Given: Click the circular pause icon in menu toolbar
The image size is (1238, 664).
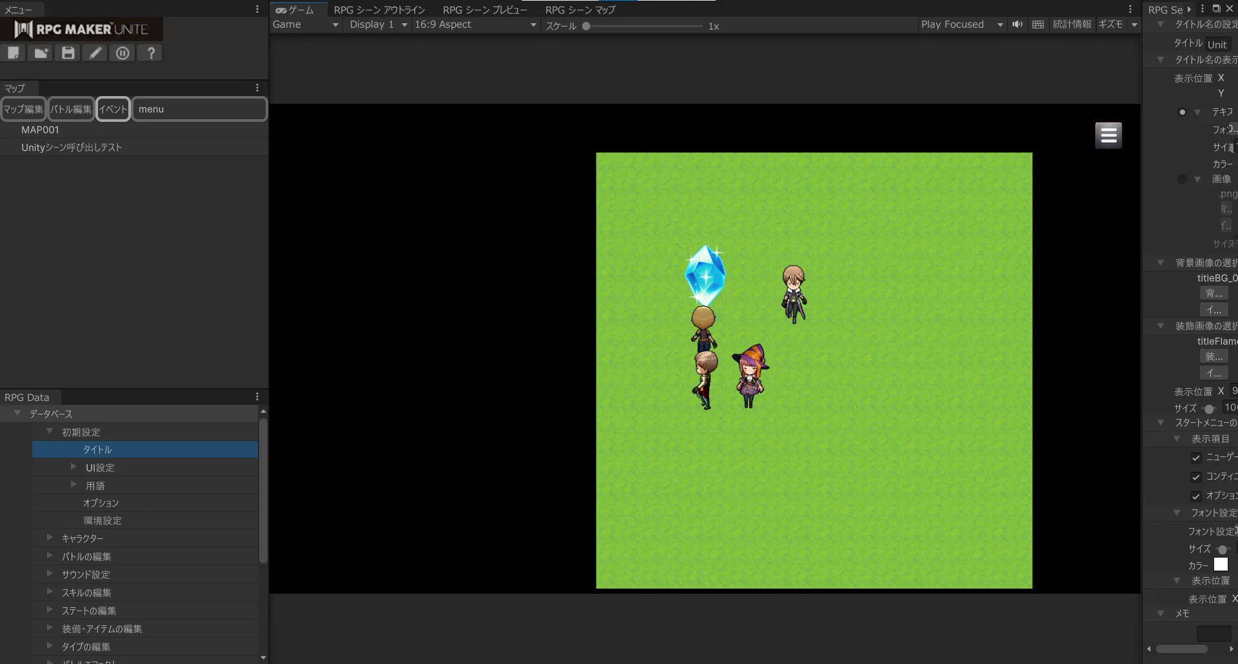Looking at the screenshot, I should click(123, 53).
